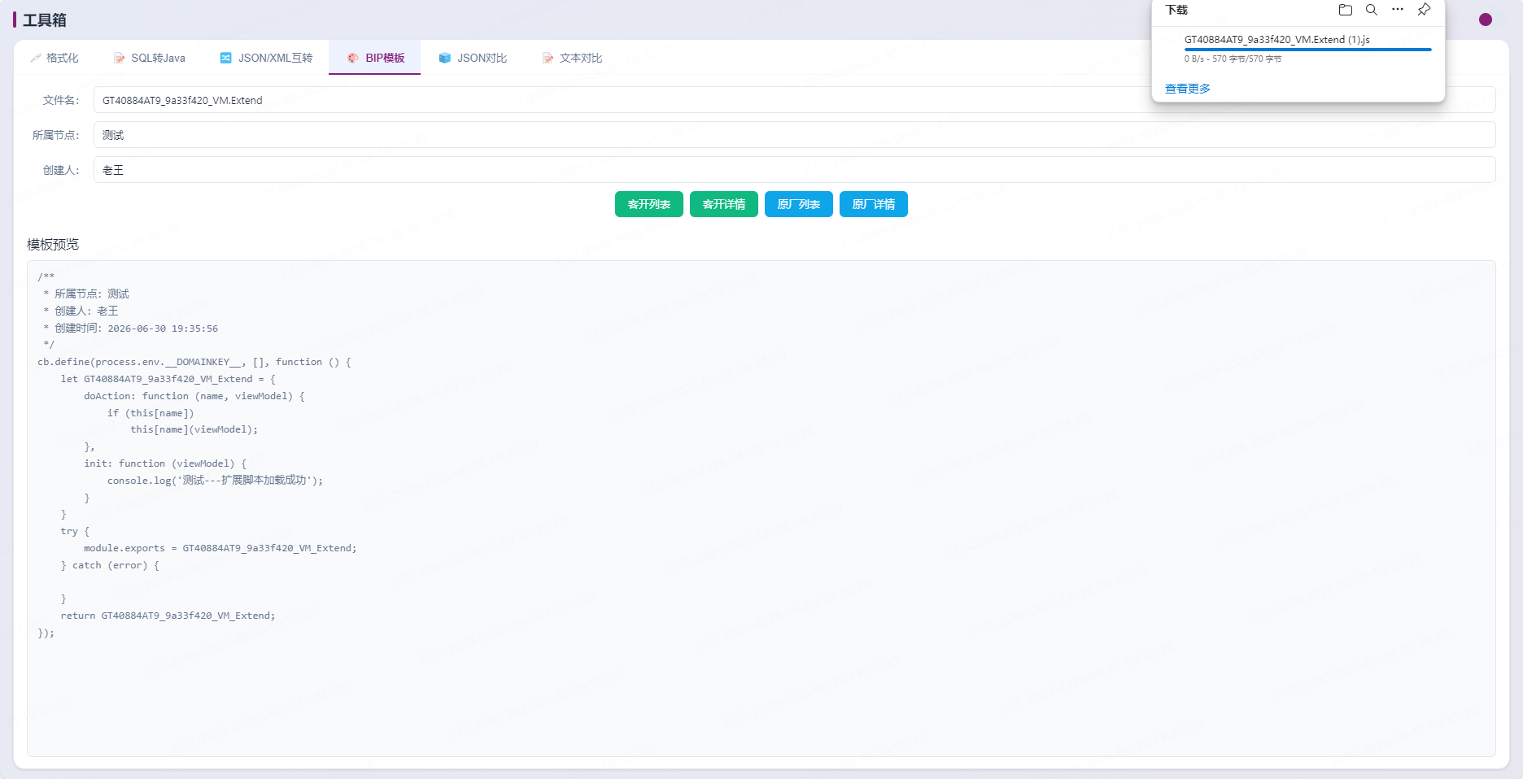
Task: Click the 格式化 tab icon
Action: [36, 58]
